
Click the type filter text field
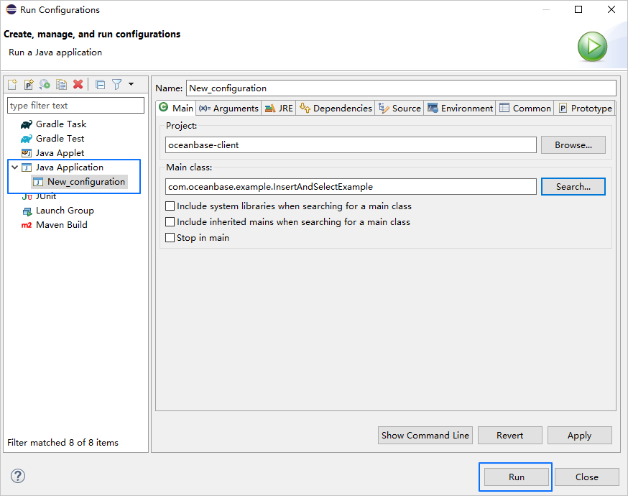(x=76, y=106)
